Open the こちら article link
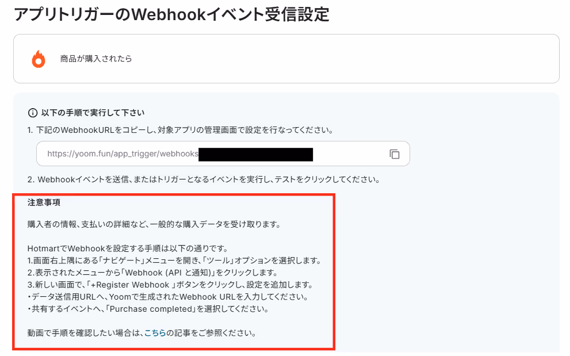Screen dimensions: 570x356 click(155, 333)
